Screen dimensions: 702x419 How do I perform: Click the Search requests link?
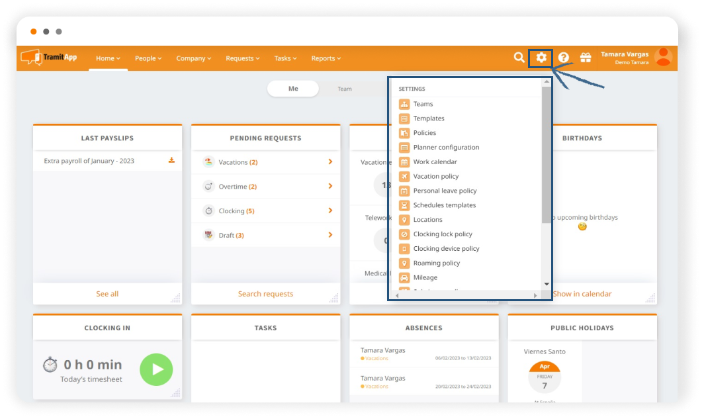(x=265, y=294)
